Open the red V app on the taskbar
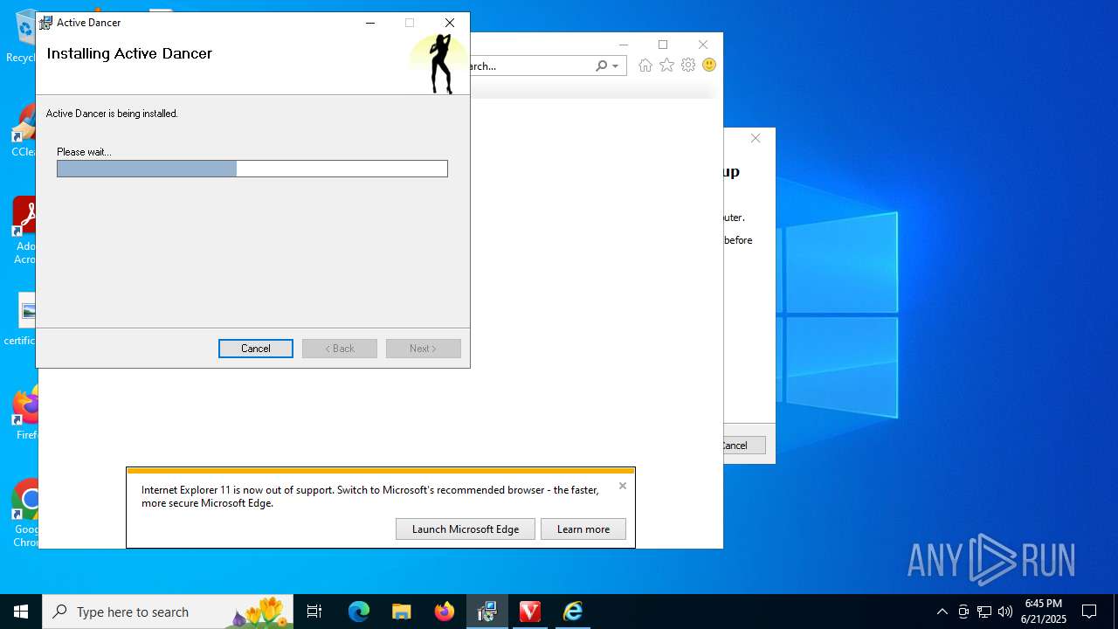This screenshot has height=629, width=1118. (x=529, y=612)
